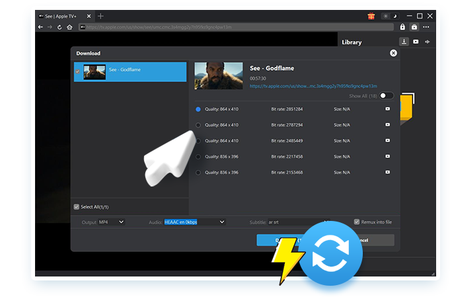The height and width of the screenshot is (297, 452).
Task: Click video icon on bit rate 2217458 row
Action: (x=387, y=156)
